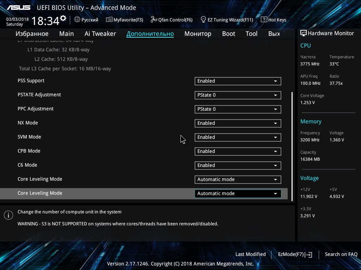Open the MyFavorite(F3) list icon
Screen dimensions: 361x270
pos(109,20)
